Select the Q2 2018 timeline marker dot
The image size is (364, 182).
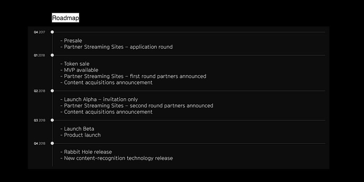tap(52, 91)
